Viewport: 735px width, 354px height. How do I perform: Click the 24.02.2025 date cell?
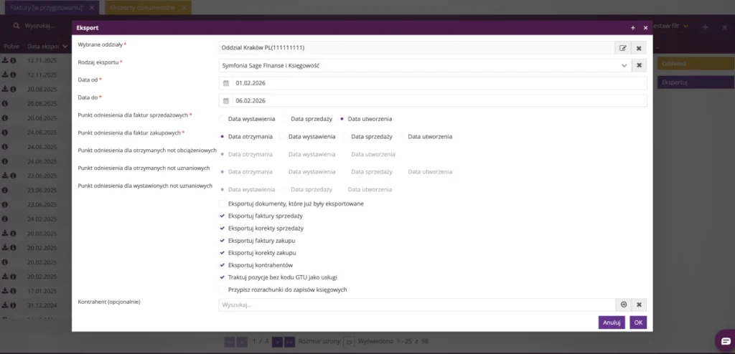point(42,219)
